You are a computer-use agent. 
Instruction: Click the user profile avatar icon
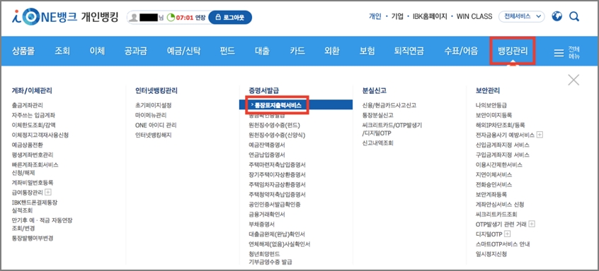[134, 18]
